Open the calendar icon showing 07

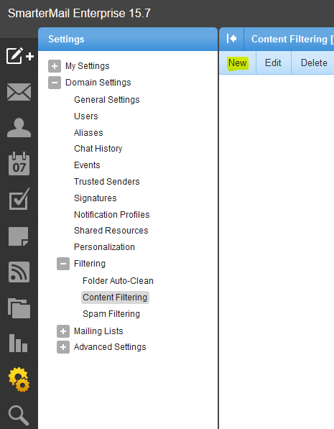19,164
